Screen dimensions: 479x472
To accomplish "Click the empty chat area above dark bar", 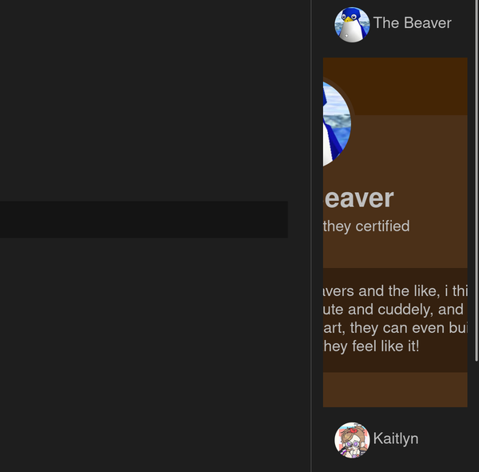I will coord(154,100).
